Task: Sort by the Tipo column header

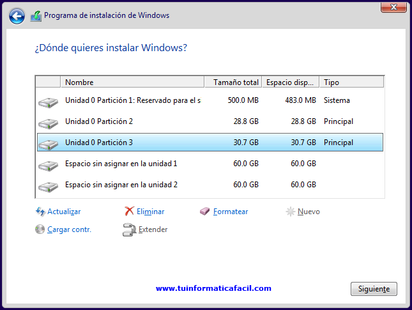Action: (x=351, y=82)
